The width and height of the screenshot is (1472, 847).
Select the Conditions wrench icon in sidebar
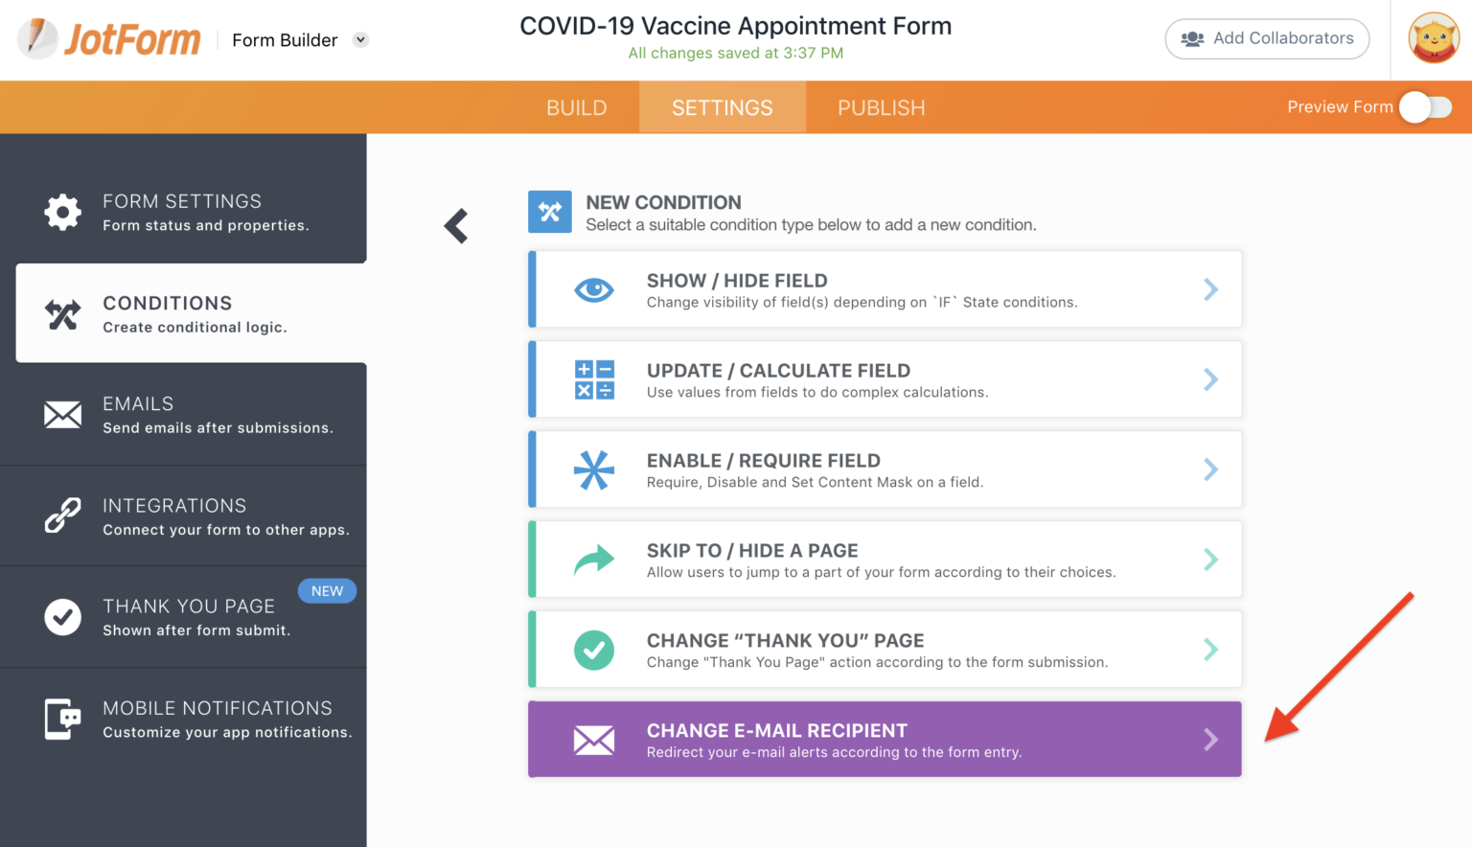click(62, 313)
